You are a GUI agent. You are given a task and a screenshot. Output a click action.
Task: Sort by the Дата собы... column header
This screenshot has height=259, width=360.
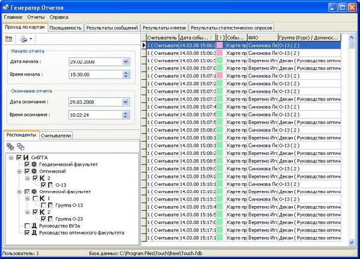click(197, 38)
